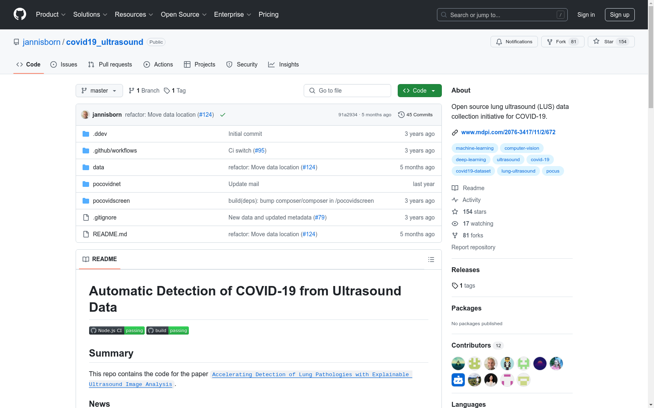Click the GitHub logo icon
Screen dimensions: 654x408
pos(20,14)
